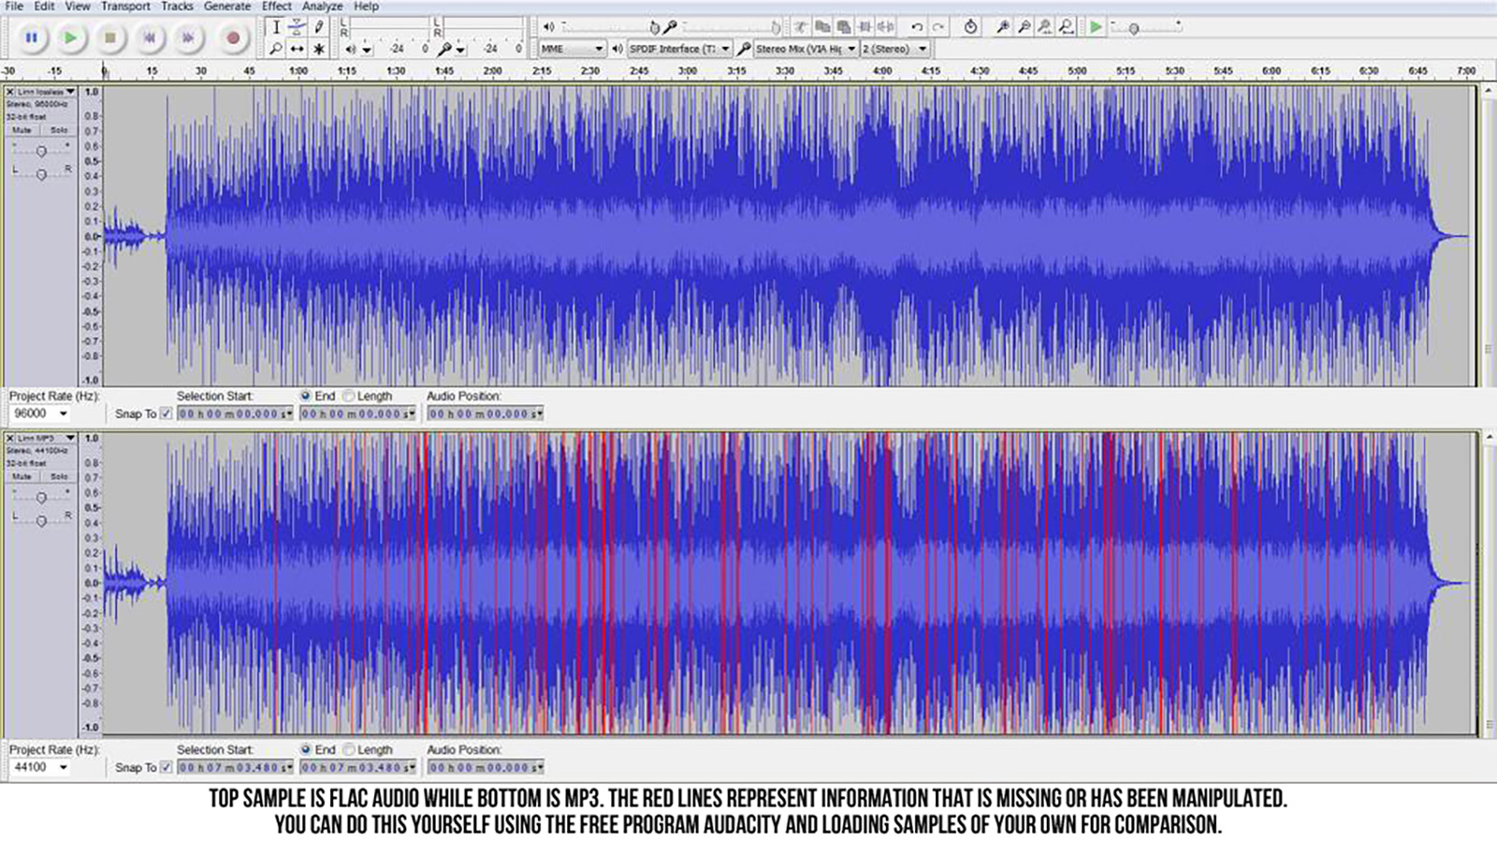The image size is (1497, 842).
Task: Close the Linn lossless track with X
Action: tap(10, 92)
